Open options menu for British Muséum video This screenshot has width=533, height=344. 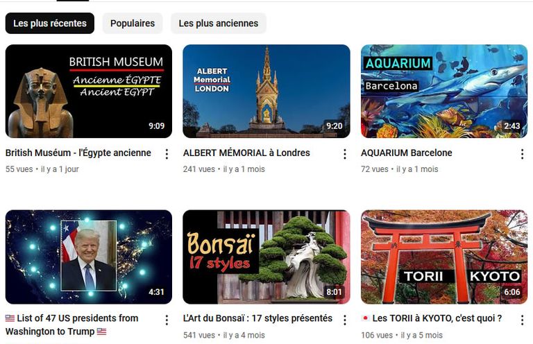point(167,154)
